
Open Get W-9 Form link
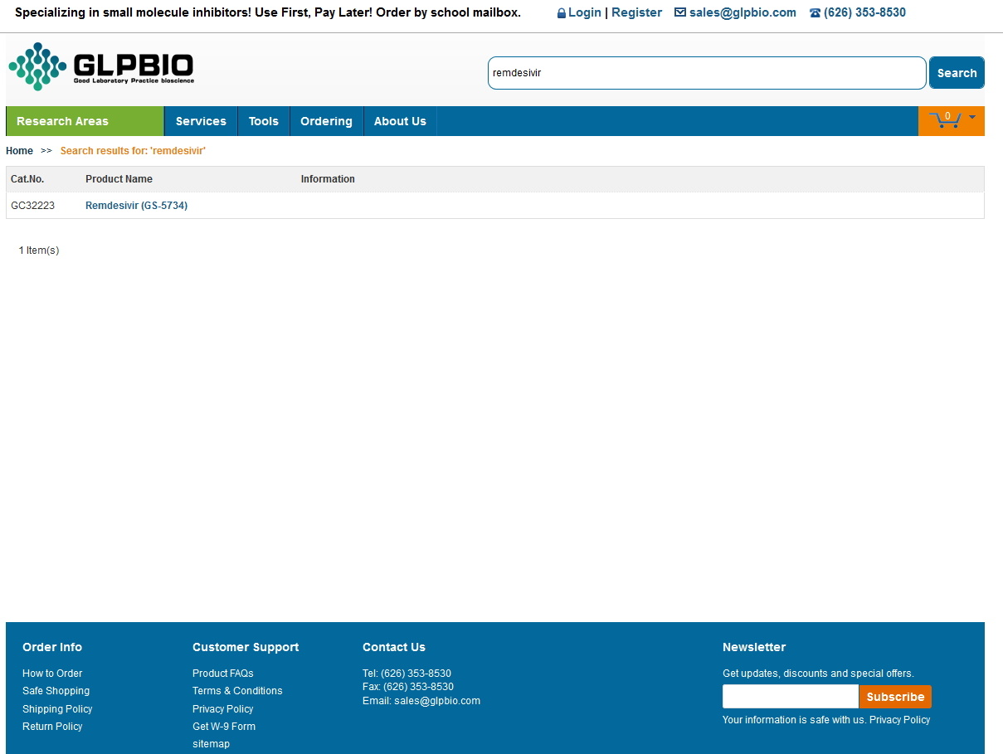click(x=224, y=727)
